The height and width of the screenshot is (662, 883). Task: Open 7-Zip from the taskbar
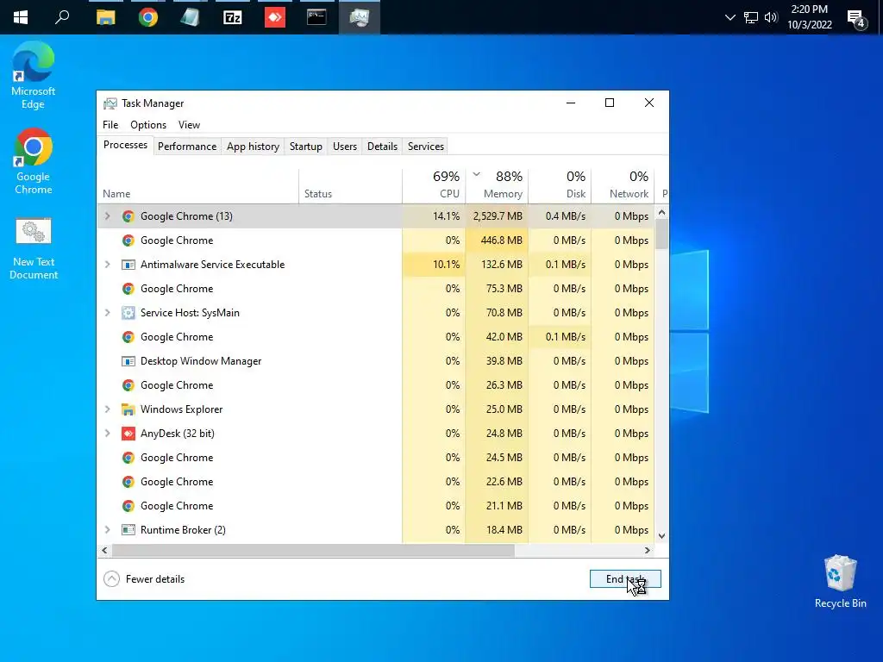233,17
